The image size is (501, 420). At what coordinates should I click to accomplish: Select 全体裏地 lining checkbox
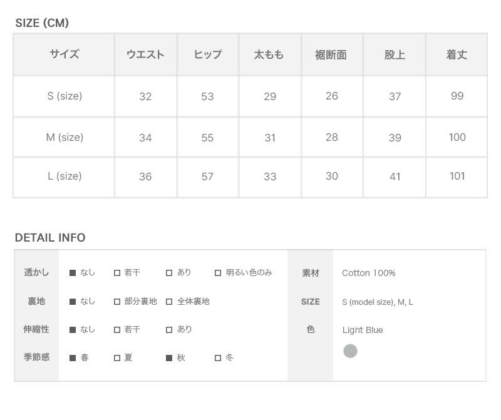[x=169, y=302]
